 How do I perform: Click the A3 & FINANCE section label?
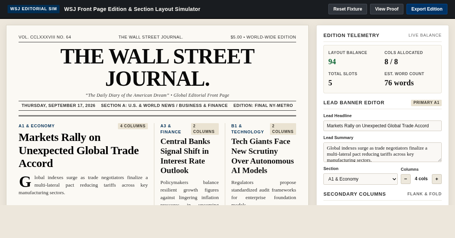(x=171, y=129)
